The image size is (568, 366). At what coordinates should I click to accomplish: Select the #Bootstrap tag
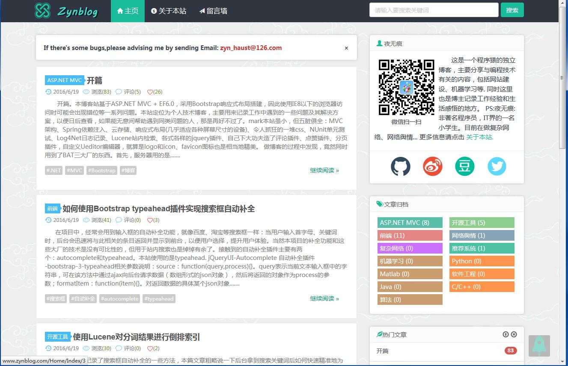coord(101,170)
